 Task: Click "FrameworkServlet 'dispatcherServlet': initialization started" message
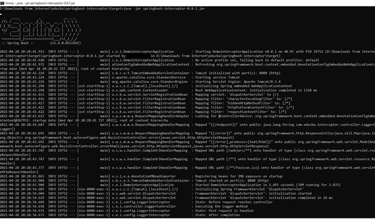coord(253,194)
